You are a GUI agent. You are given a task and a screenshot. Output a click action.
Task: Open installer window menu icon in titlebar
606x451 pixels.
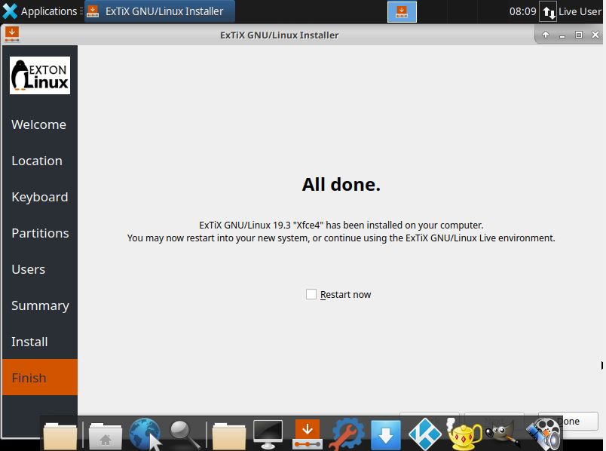coord(12,35)
